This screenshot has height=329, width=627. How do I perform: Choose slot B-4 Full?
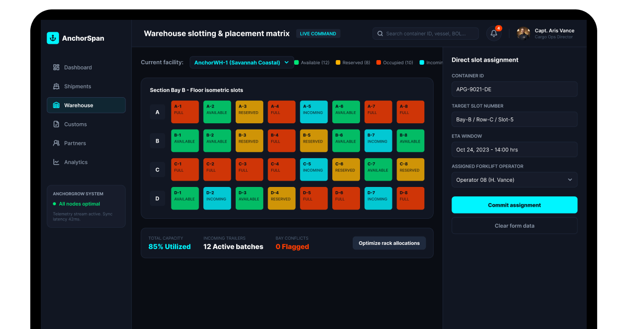click(x=282, y=141)
